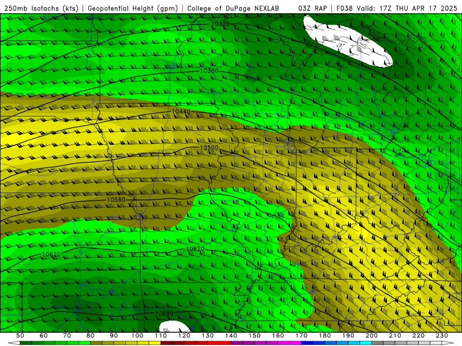Viewport: 462px width, 346px height.
Task: Click the 10620 contour label near the left edge
Action: (51, 254)
